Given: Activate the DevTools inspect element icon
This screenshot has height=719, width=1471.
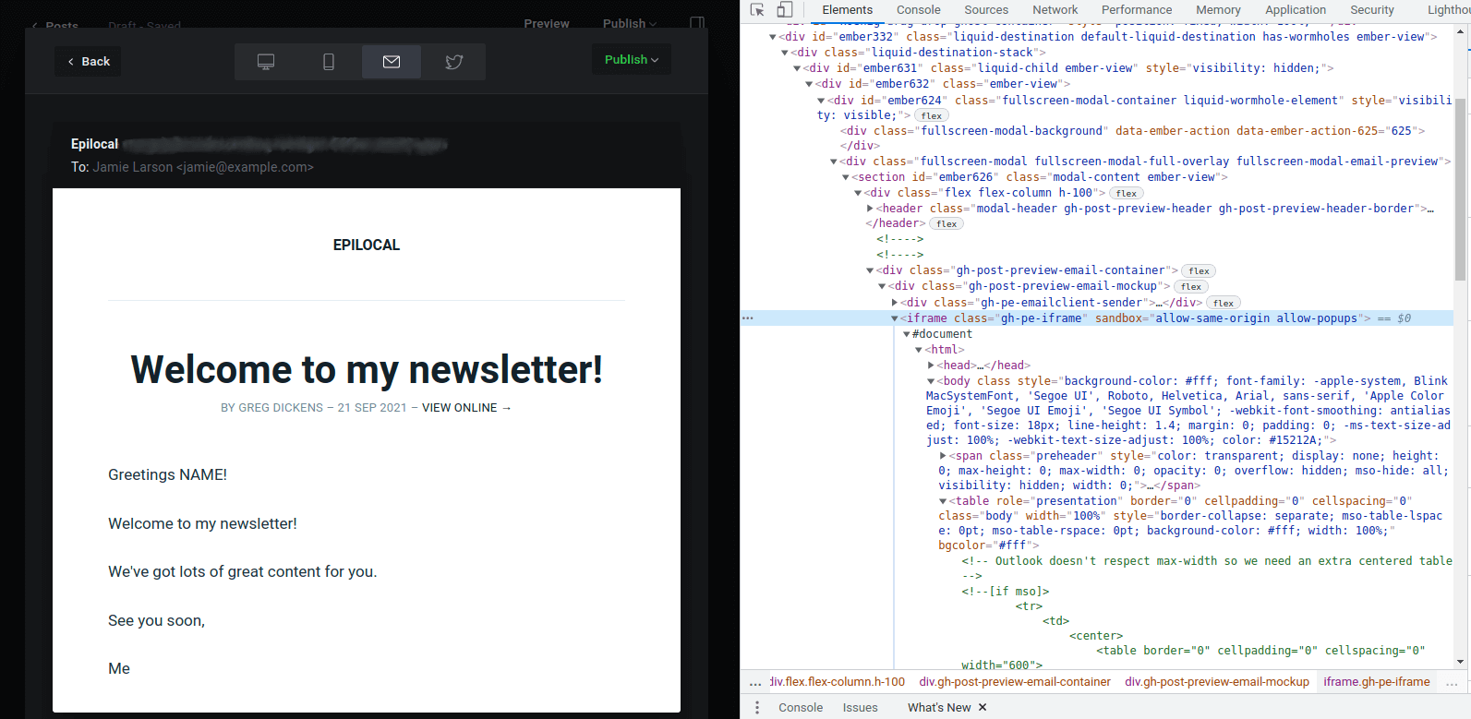Looking at the screenshot, I should click(x=757, y=10).
